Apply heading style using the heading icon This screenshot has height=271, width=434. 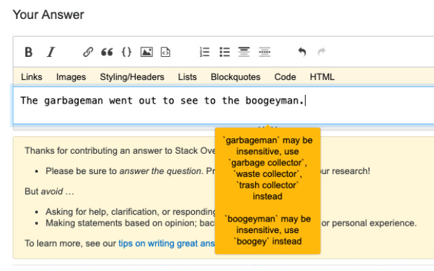(244, 52)
